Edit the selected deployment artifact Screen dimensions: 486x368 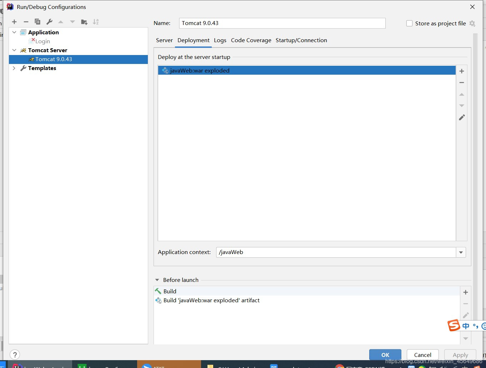click(x=462, y=117)
